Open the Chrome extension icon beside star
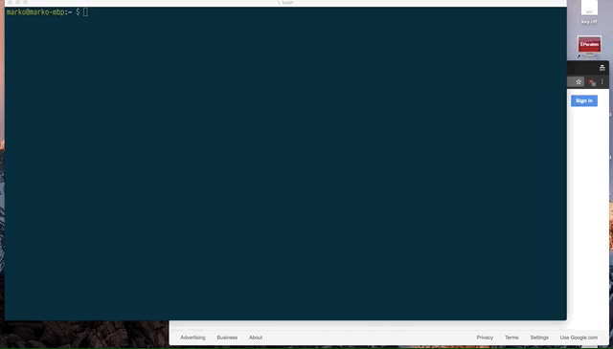The height and width of the screenshot is (349, 613). click(592, 82)
